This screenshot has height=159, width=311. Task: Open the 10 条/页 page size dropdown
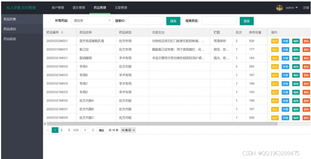point(128,130)
